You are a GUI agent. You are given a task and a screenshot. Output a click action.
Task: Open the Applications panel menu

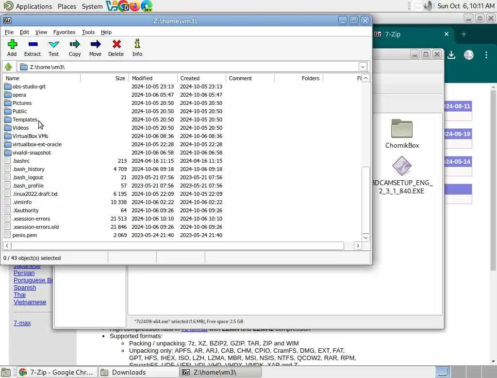coord(34,6)
